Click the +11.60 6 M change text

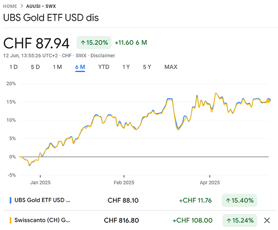(131, 42)
